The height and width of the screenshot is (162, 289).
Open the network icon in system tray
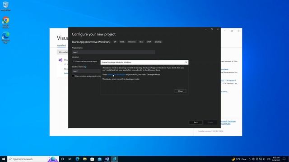click(261, 159)
